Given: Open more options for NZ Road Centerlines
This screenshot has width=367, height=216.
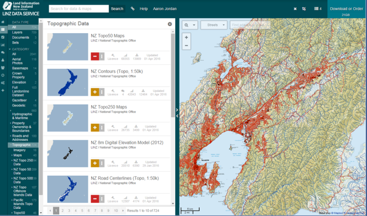Looking at the screenshot, I should pos(102,199).
